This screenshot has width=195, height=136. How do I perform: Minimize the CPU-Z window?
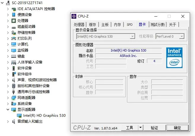(x=156, y=16)
